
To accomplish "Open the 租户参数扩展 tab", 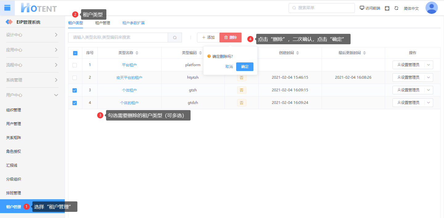I will 133,23.
